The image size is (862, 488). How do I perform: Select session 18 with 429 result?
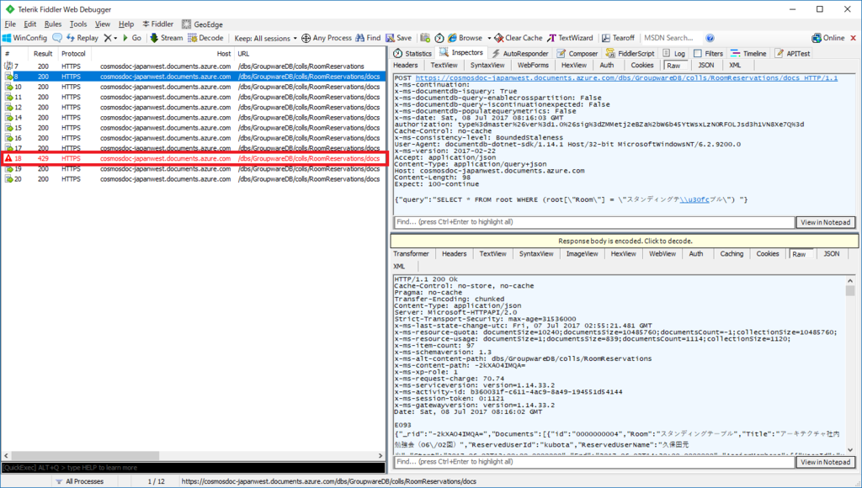point(194,158)
